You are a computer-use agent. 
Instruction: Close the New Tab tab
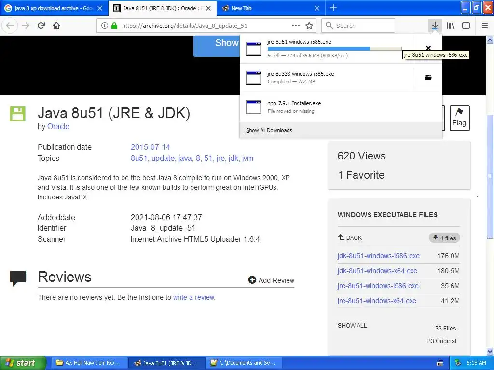pos(317,8)
